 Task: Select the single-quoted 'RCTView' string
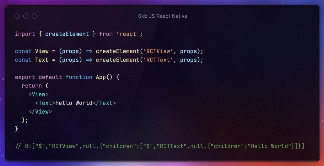click(158, 51)
